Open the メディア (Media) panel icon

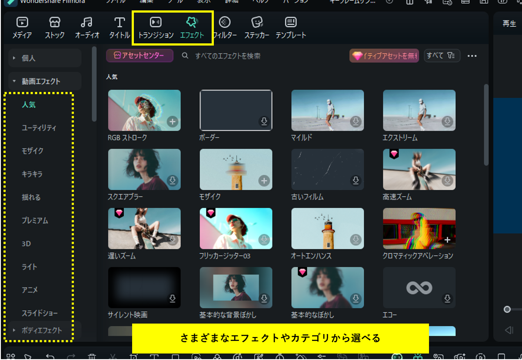pyautogui.click(x=22, y=23)
